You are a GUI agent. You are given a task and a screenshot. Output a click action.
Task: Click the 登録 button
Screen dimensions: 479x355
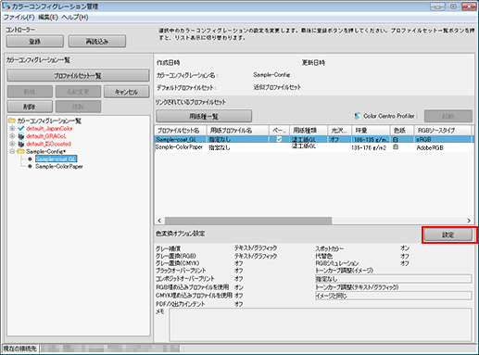tap(35, 42)
